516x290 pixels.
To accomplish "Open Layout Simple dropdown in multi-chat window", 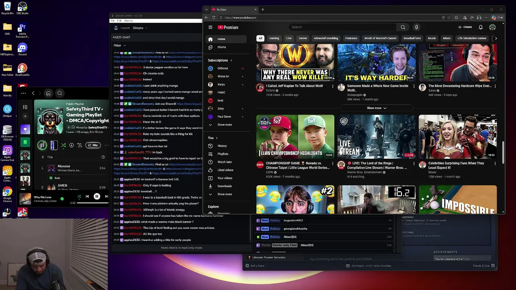I will point(140,28).
